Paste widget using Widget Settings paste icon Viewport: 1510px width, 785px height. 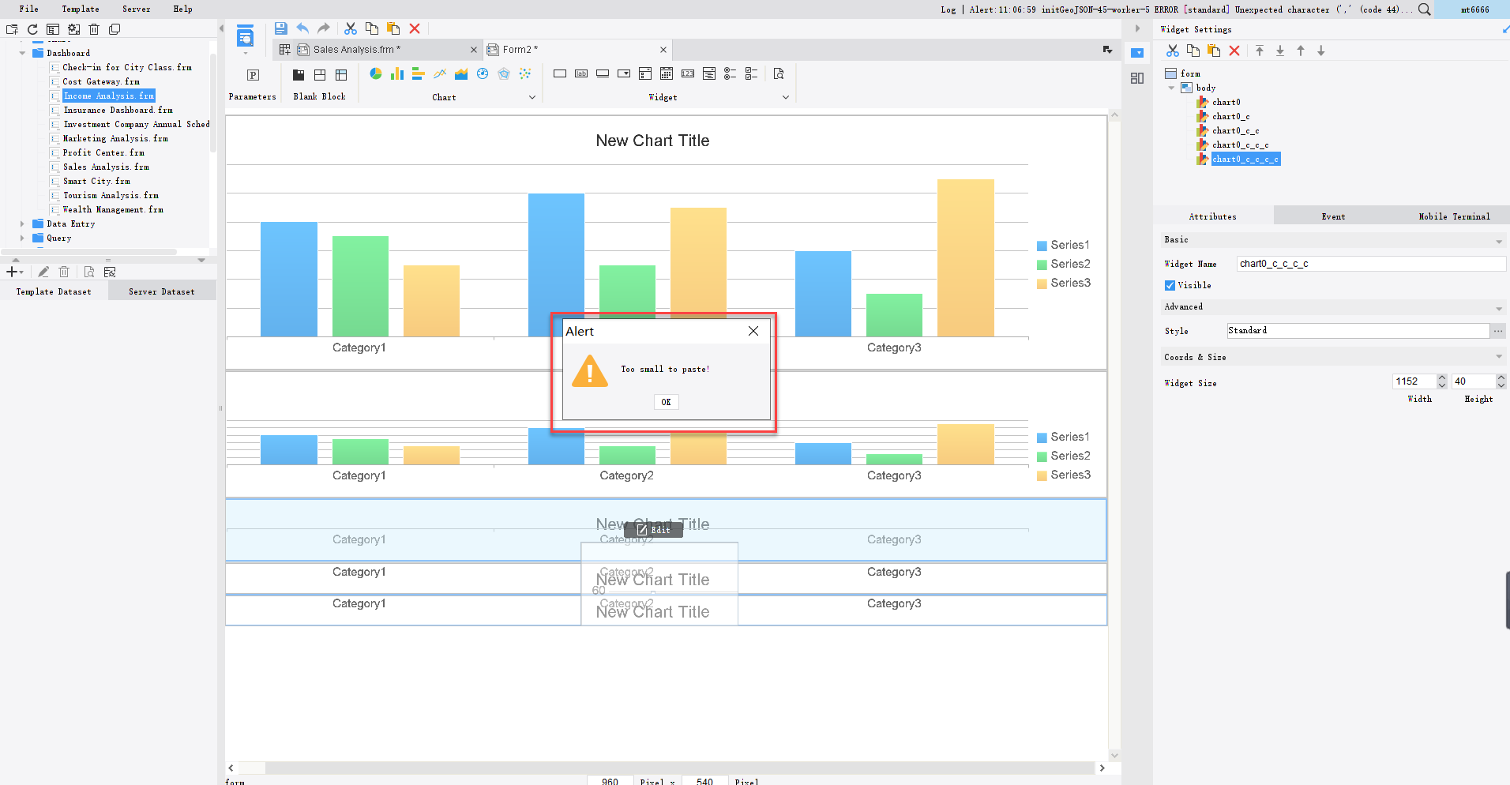(1214, 51)
